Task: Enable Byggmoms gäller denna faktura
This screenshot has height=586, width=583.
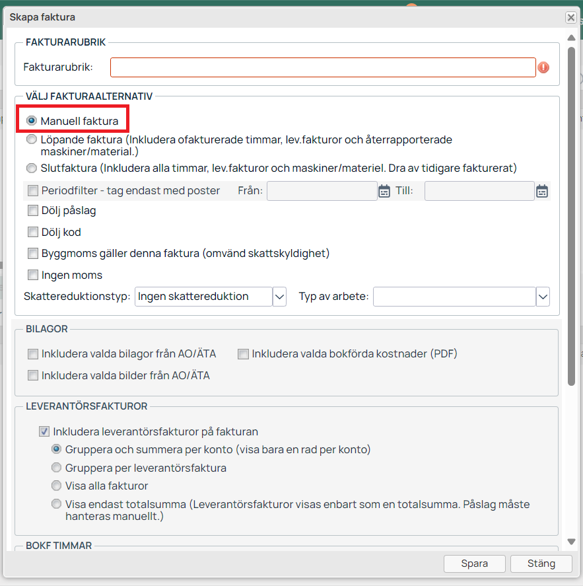Action: coord(33,253)
